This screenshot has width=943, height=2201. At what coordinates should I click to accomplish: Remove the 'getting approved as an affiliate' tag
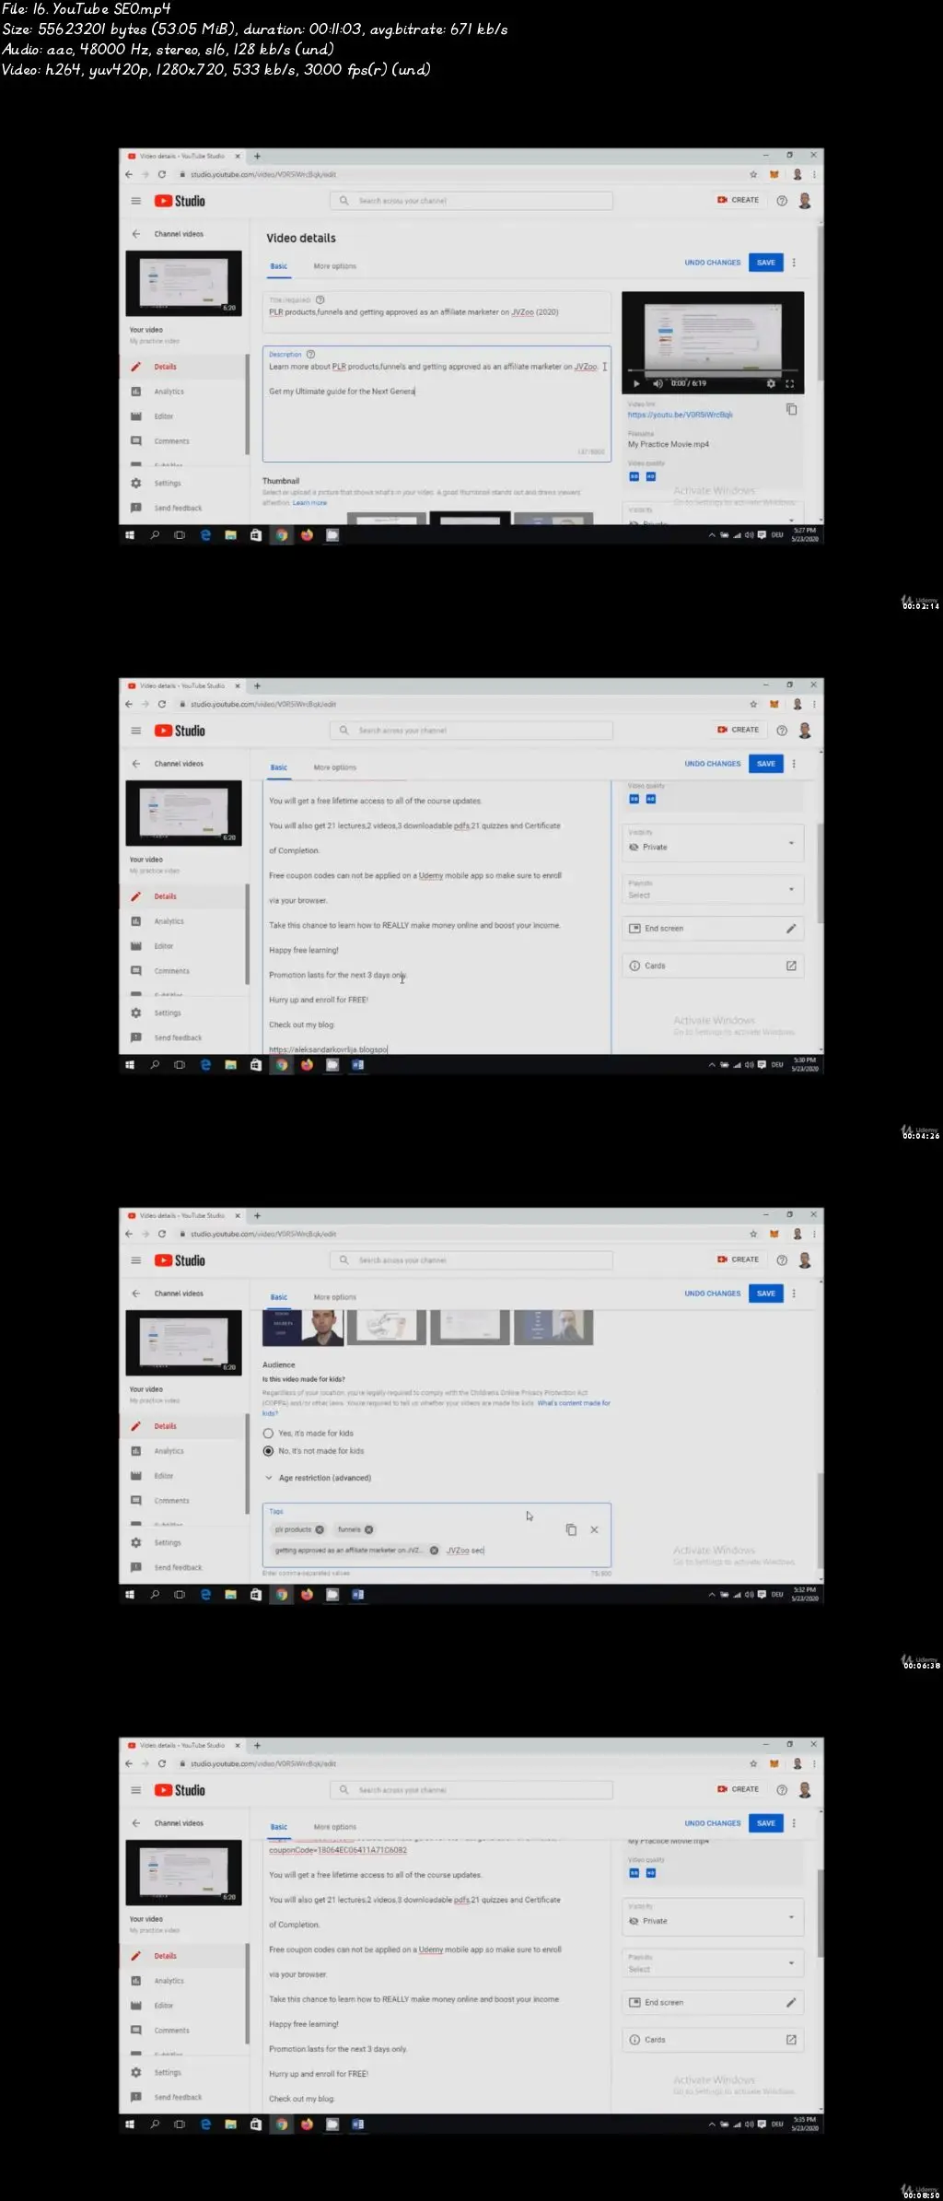[x=434, y=1551]
